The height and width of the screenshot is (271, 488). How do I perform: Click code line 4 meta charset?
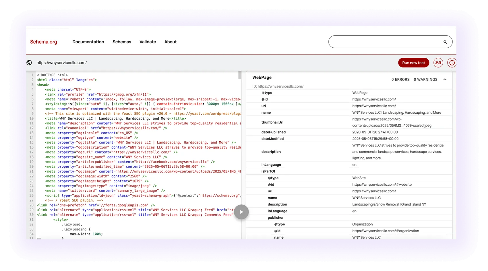click(68, 90)
